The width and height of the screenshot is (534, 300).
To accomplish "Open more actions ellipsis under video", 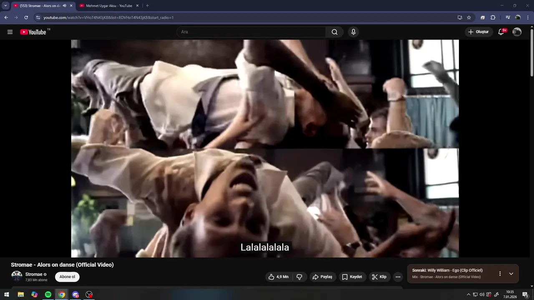I will (398, 277).
